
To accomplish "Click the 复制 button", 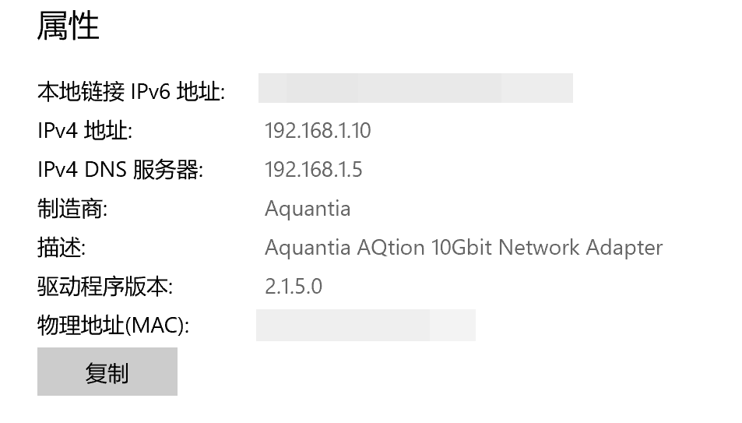I will click(x=107, y=372).
